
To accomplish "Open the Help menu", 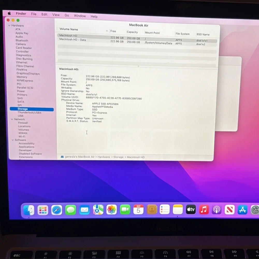I will 94,16.
